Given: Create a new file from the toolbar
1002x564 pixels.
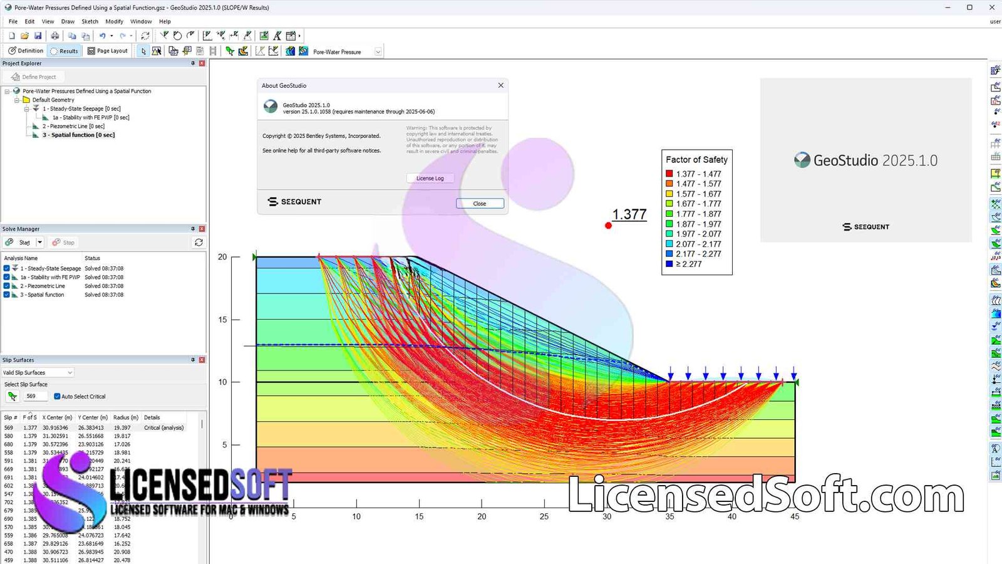Looking at the screenshot, I should (12, 36).
